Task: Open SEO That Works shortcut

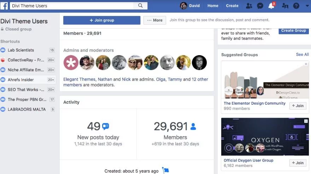Action: (x=26, y=90)
